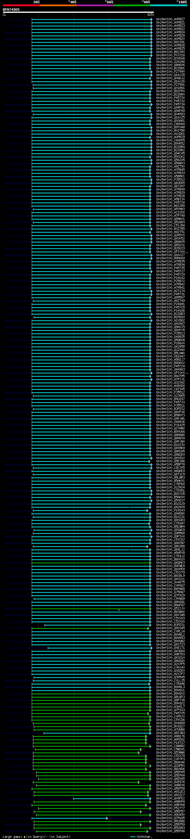This screenshot has width=190, height=839.
Task: Click the yellow large-gap triangle legend icon
Action: [x=24, y=836]
